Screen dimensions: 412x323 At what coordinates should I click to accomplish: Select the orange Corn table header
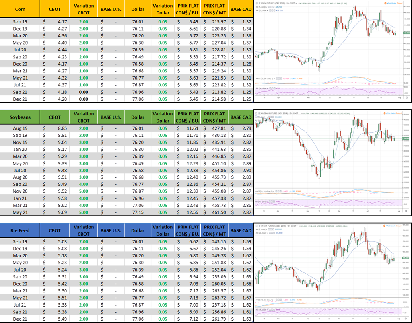20,9
